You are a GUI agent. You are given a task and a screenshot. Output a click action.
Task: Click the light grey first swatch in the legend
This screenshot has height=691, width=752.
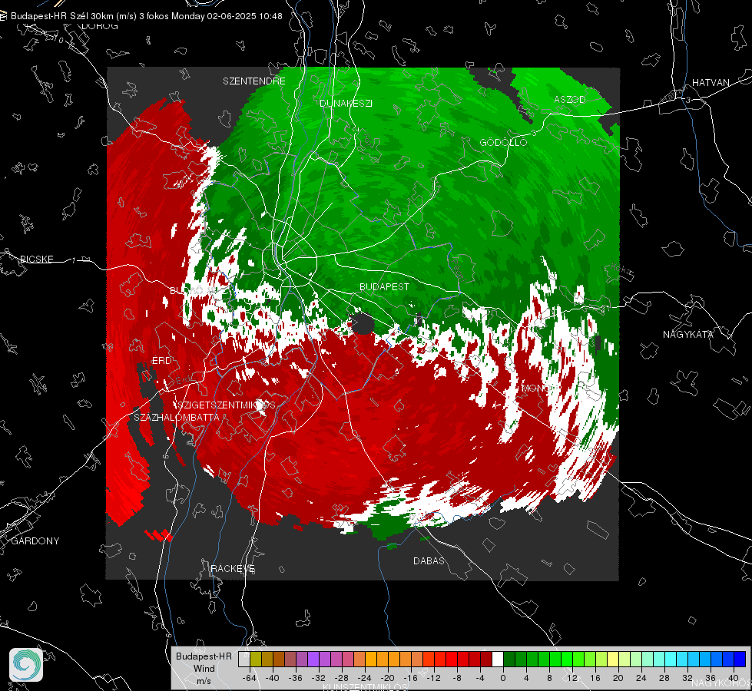click(244, 659)
